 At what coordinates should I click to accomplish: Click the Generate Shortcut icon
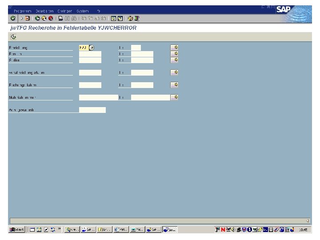point(120,18)
